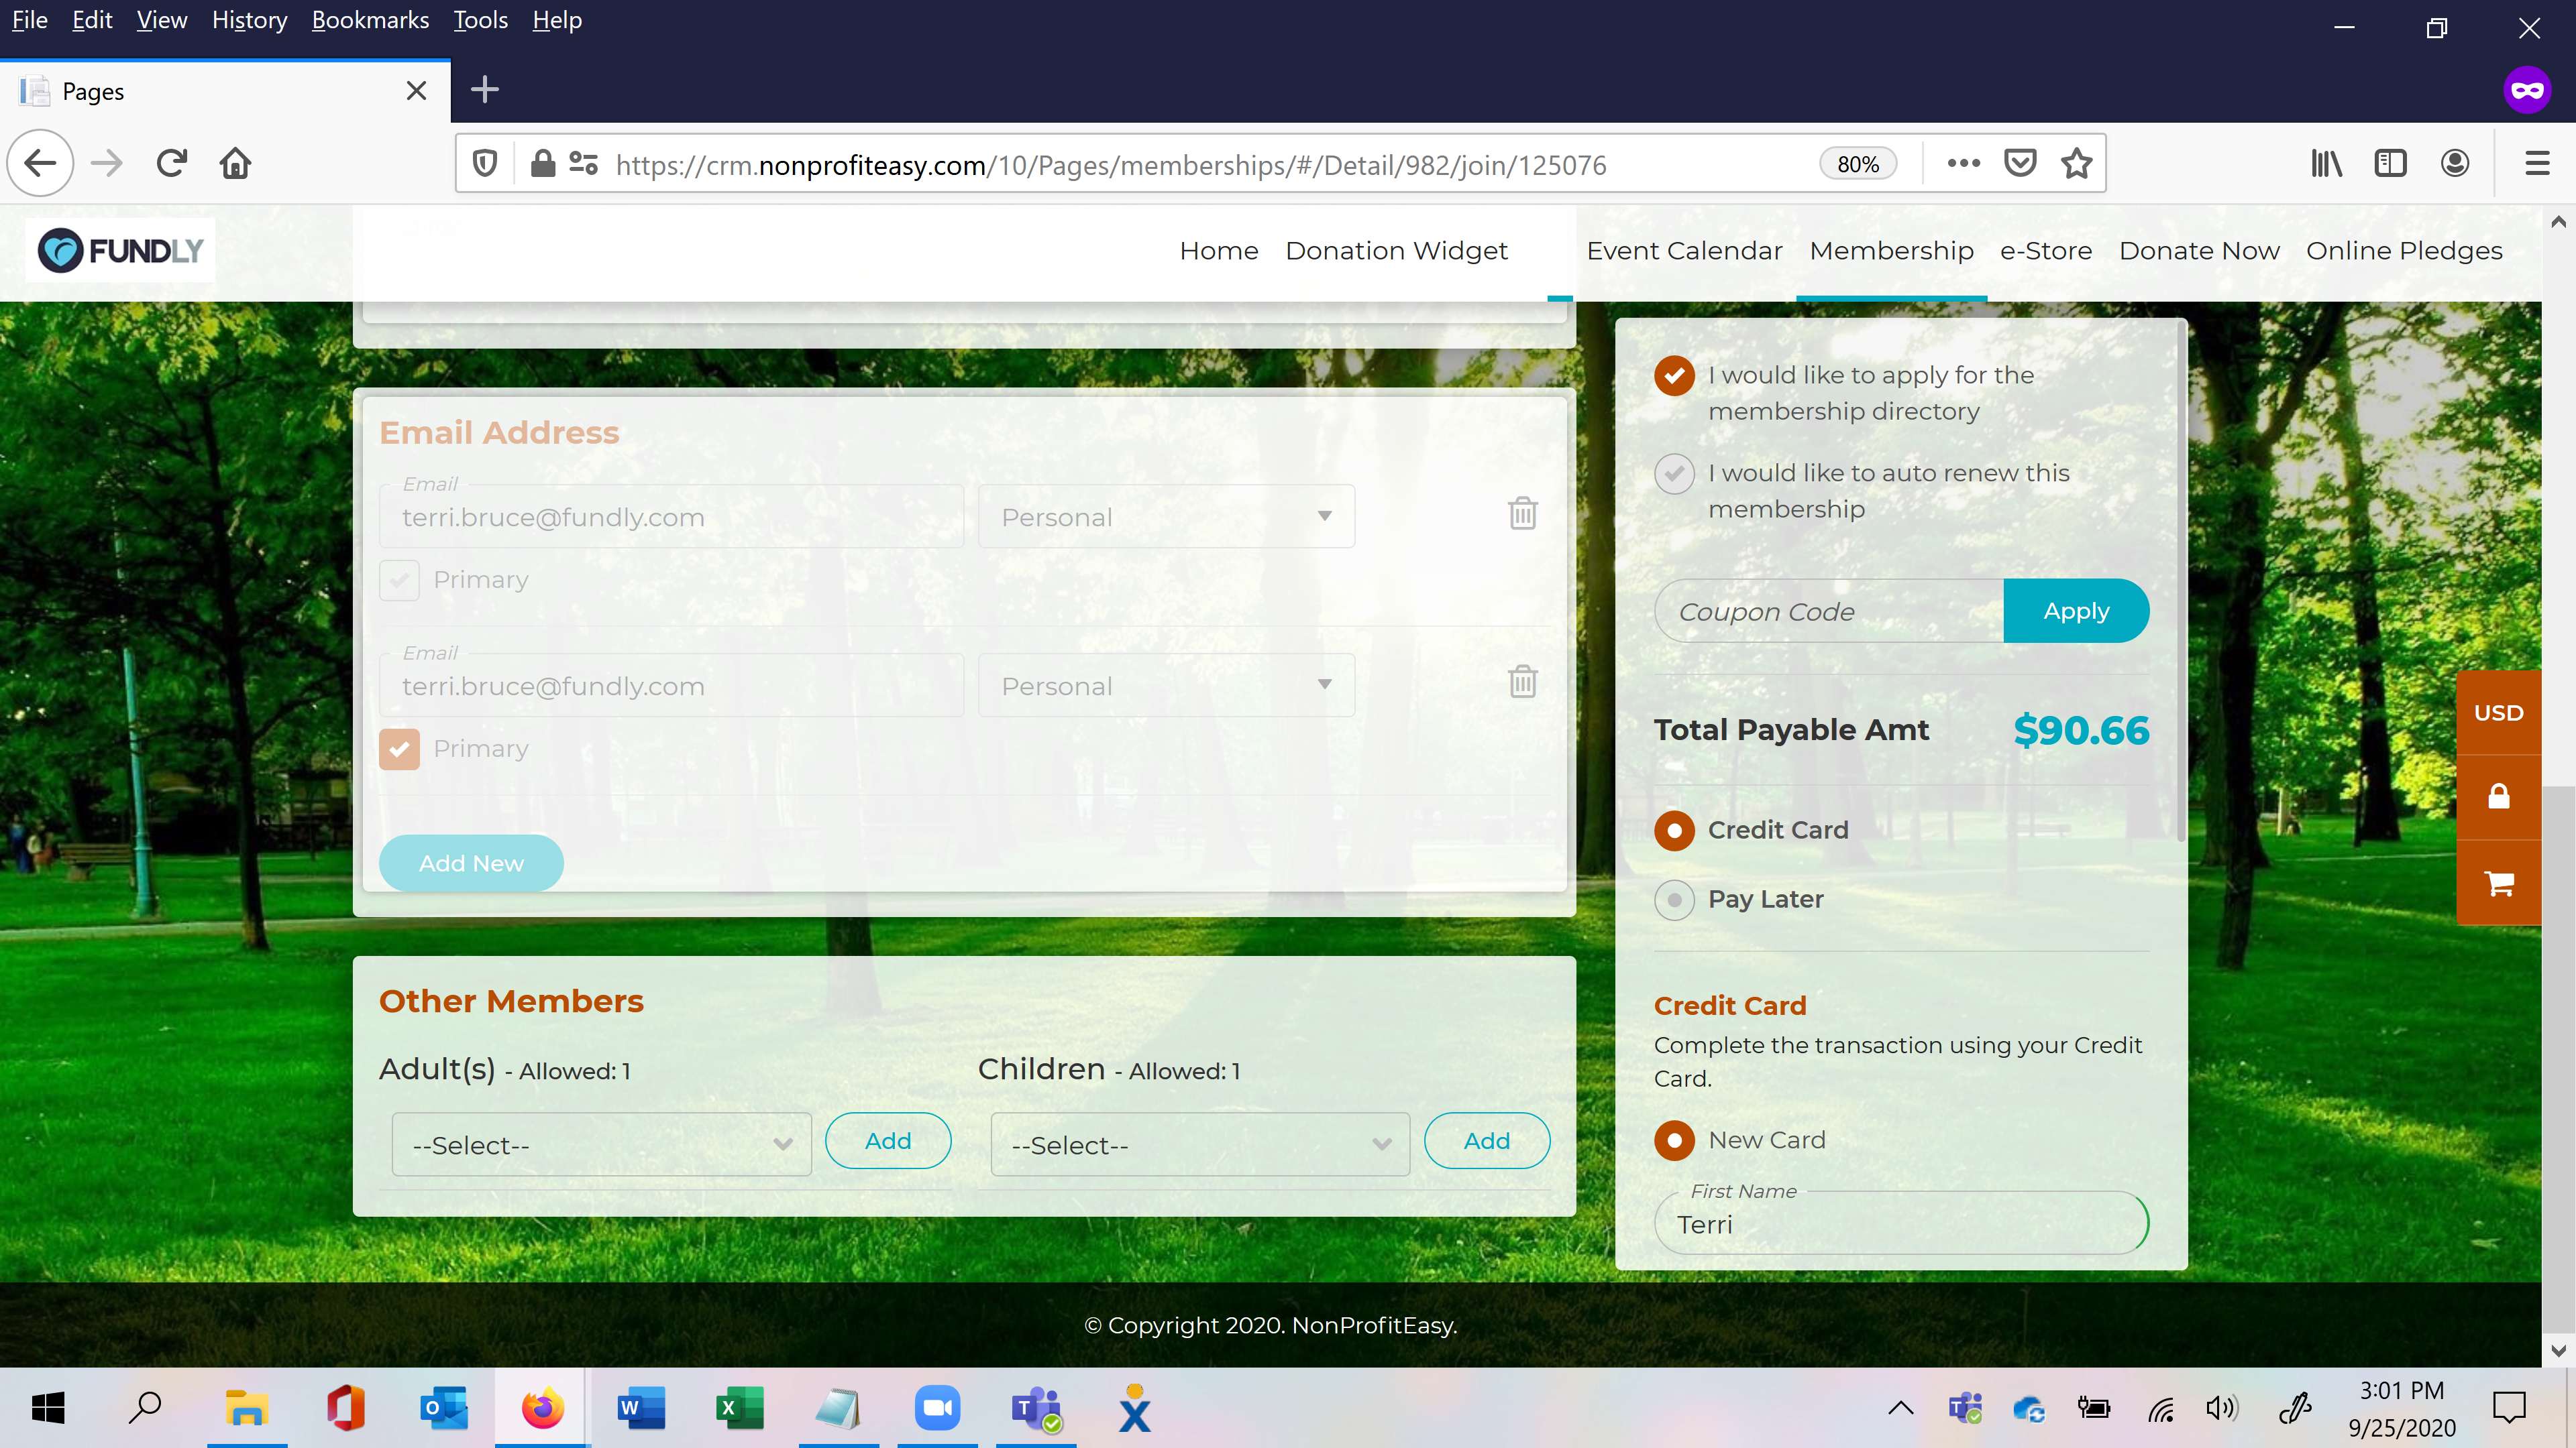Open the Donation Widget page
Image resolution: width=2576 pixels, height=1448 pixels.
click(x=1396, y=251)
